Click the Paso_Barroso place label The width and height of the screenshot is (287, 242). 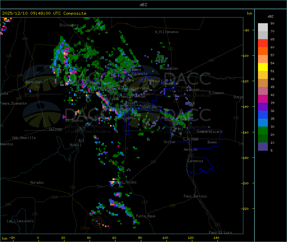195,196
